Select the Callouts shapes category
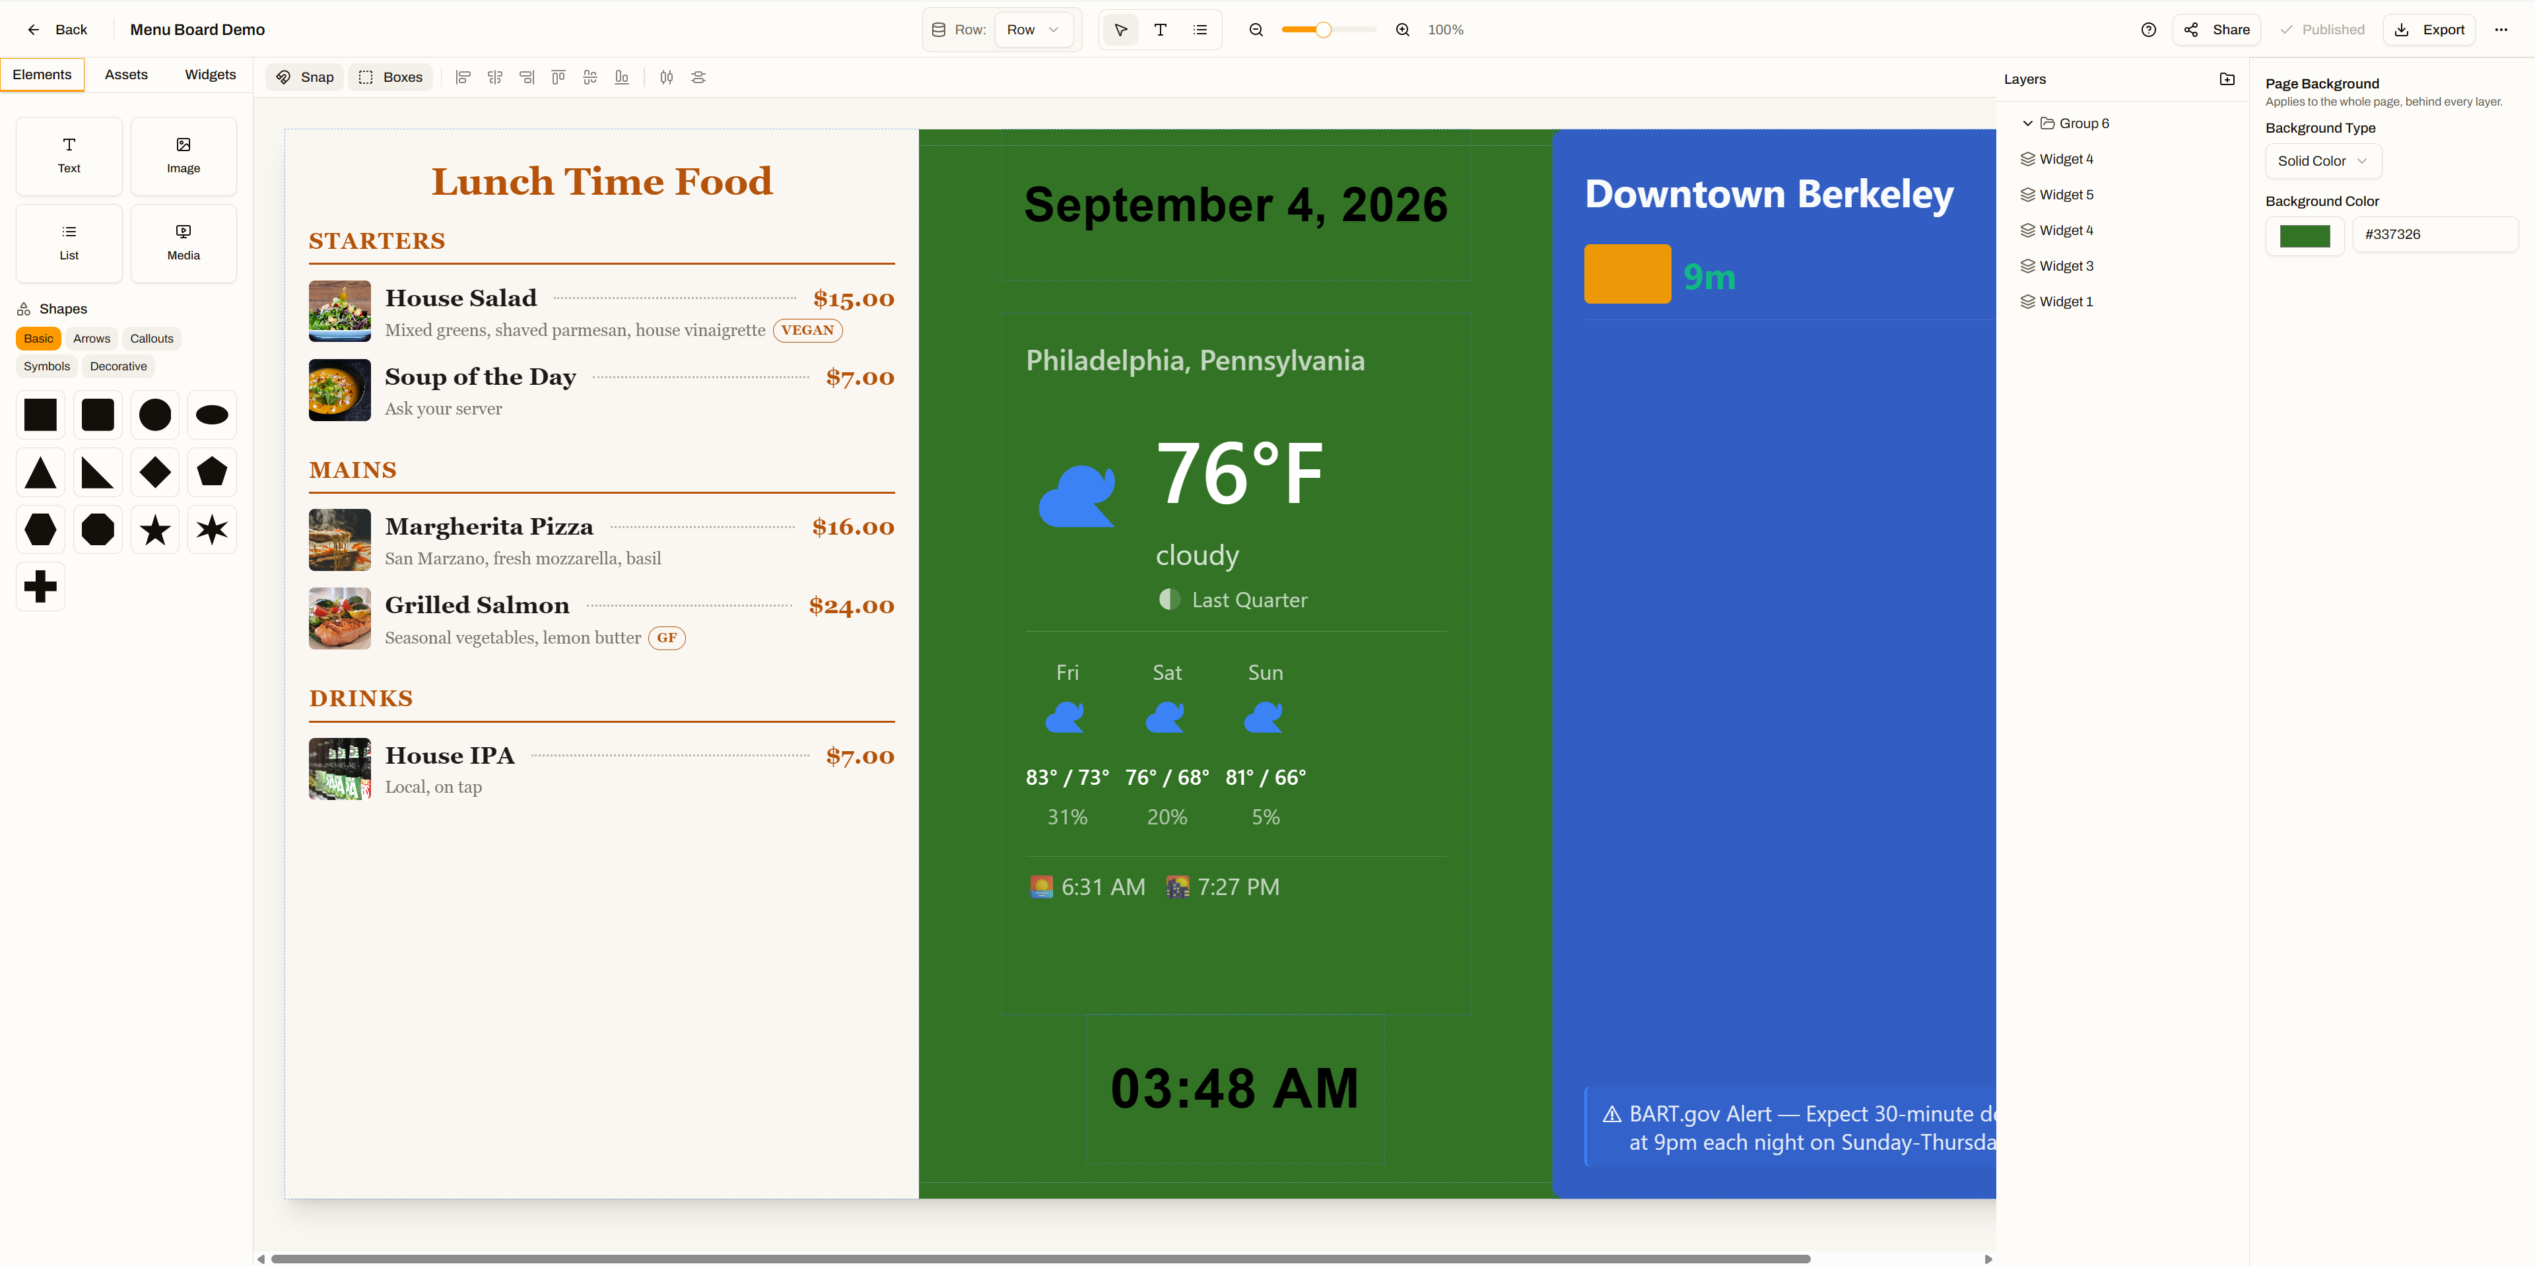Viewport: 2535px width, 1266px height. pyautogui.click(x=152, y=339)
